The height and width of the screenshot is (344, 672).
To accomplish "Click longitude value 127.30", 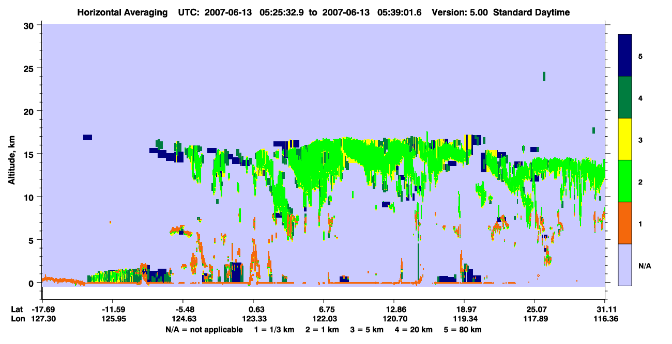I will 42,319.
